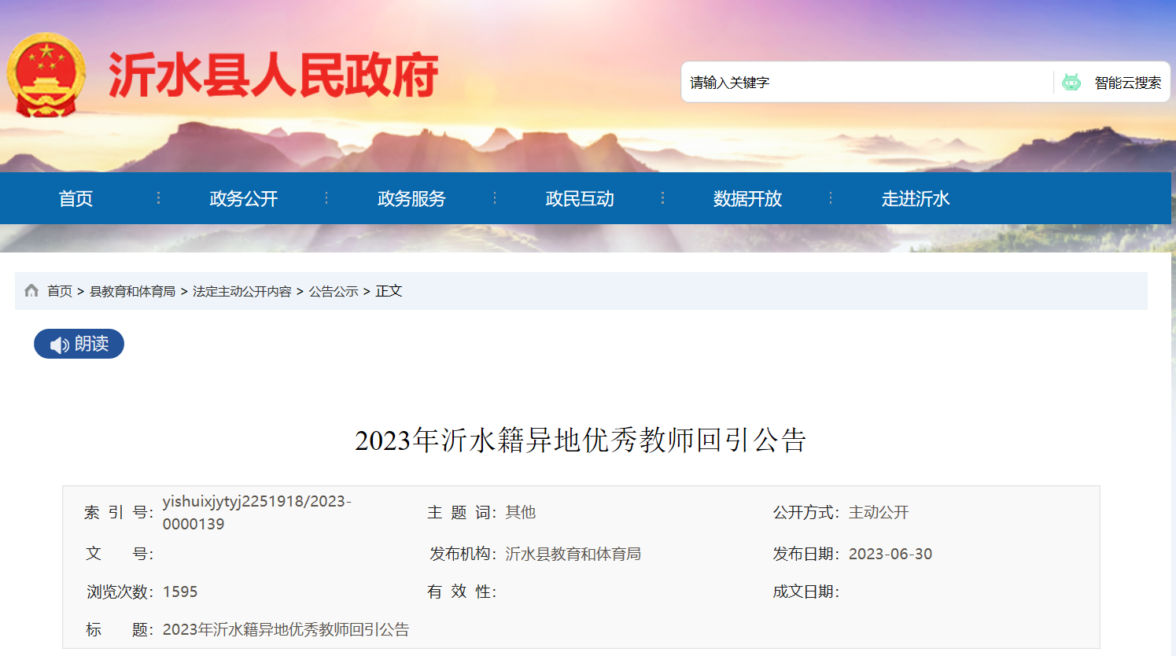
Task: Start read-aloud with 朗读 button
Action: click(79, 344)
